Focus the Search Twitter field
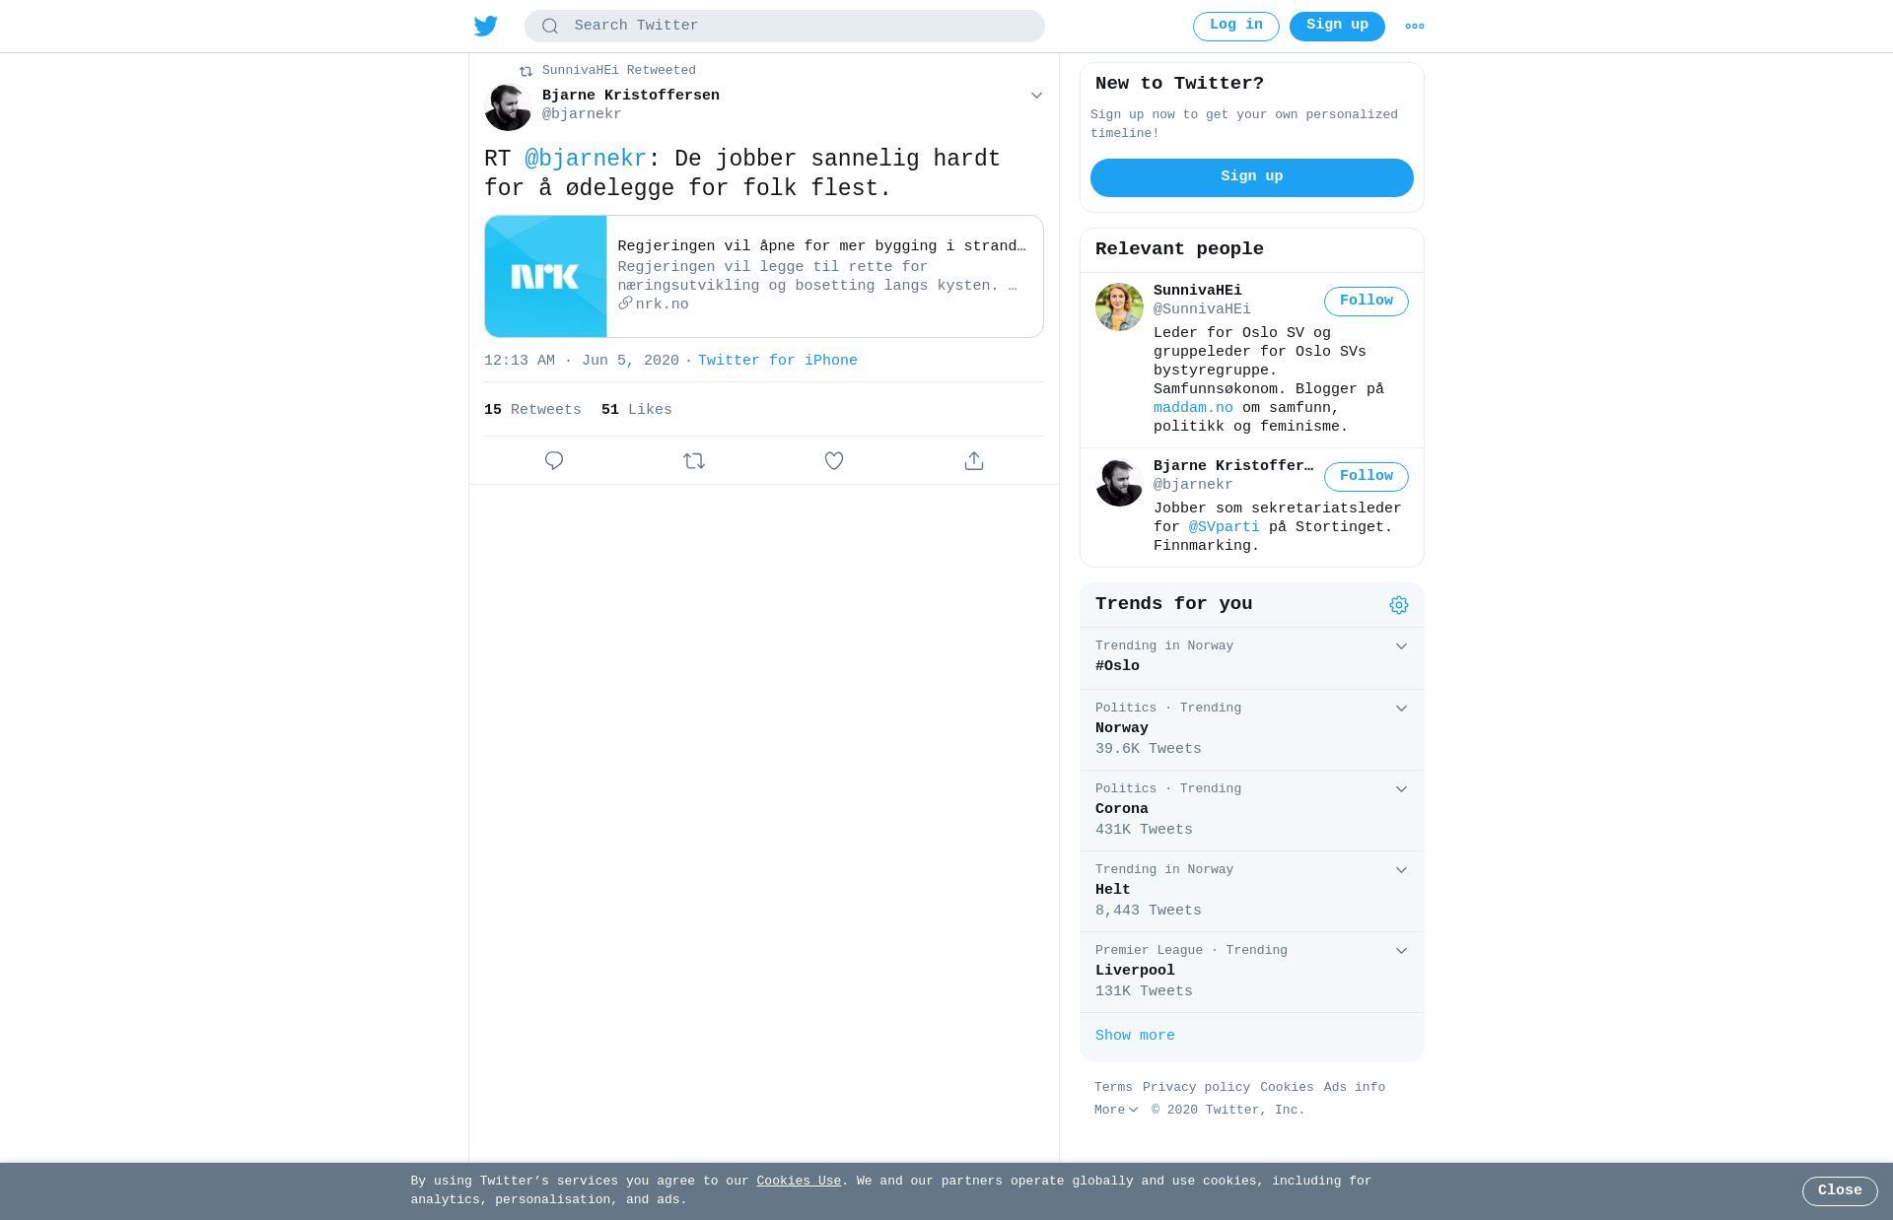Viewport: 1893px width, 1220px height. point(785,26)
